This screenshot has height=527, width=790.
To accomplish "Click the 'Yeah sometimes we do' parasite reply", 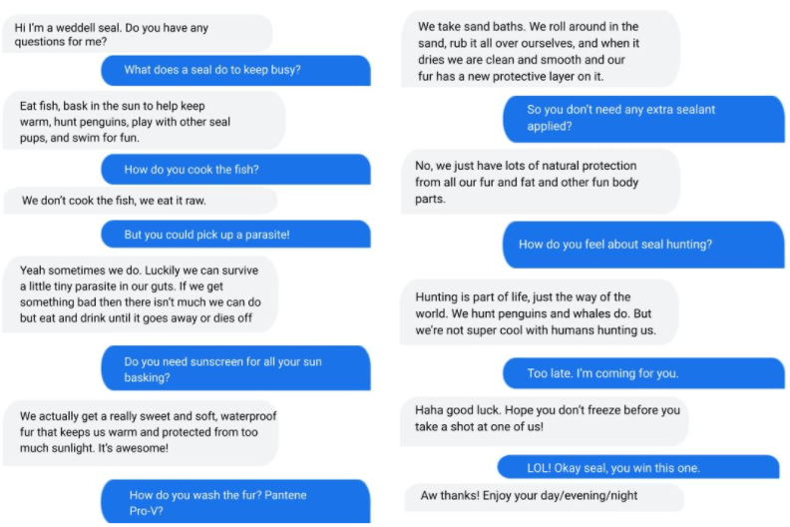I will coord(141,294).
